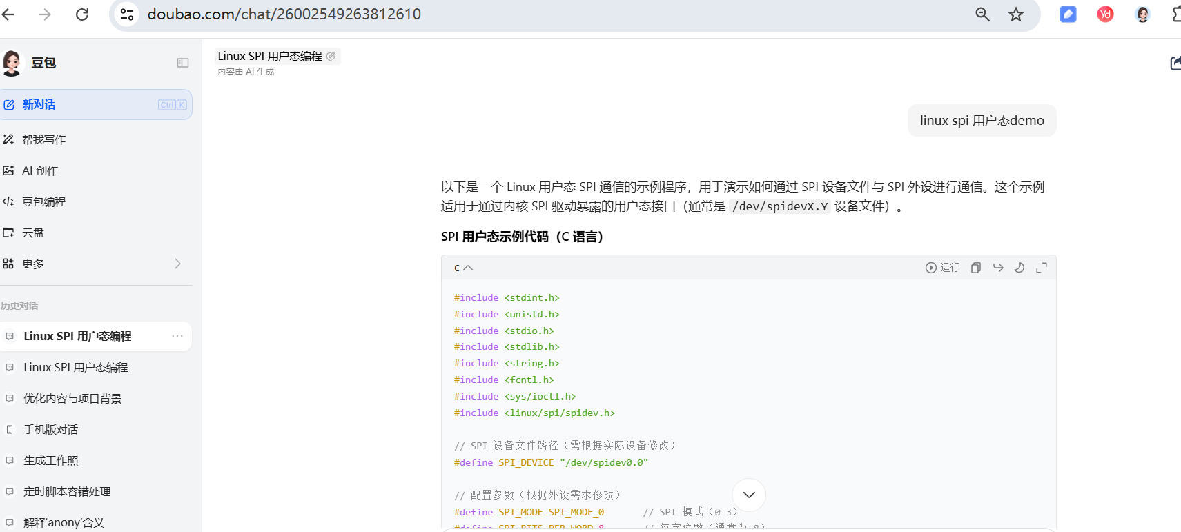
Task: Open 帮我写作 writing assistant
Action: click(x=43, y=139)
